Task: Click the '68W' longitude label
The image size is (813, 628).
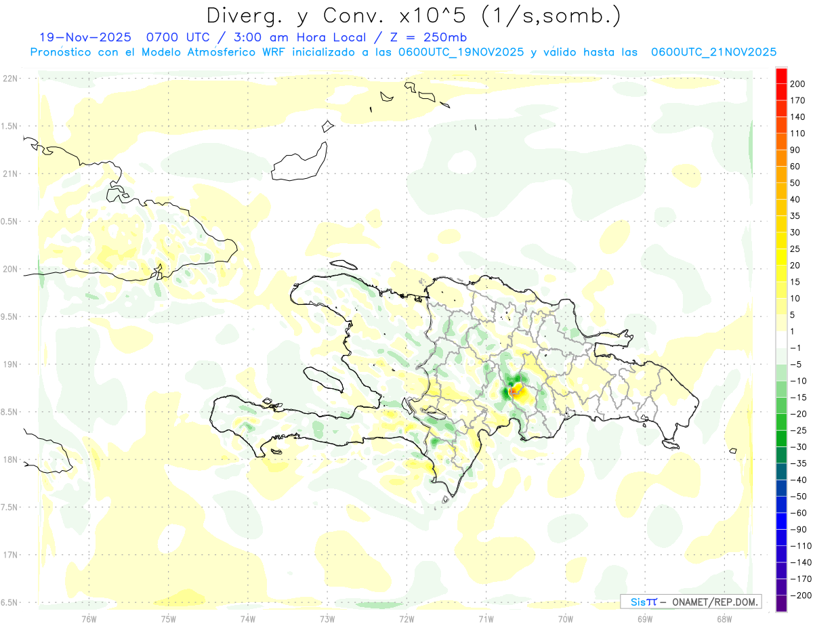Action: (x=724, y=619)
